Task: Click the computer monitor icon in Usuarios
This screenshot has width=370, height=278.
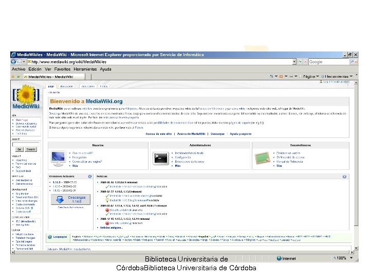Action: (58, 159)
